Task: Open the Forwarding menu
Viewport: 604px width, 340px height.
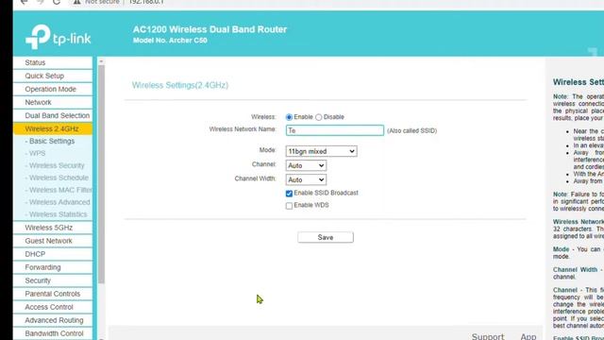Action: [53, 267]
